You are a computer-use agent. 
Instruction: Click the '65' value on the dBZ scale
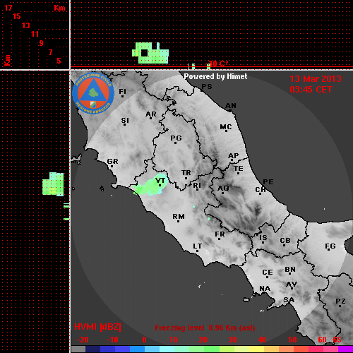click(337, 340)
